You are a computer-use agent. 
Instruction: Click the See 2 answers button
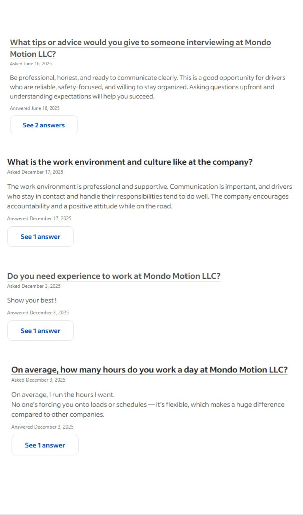(x=44, y=125)
